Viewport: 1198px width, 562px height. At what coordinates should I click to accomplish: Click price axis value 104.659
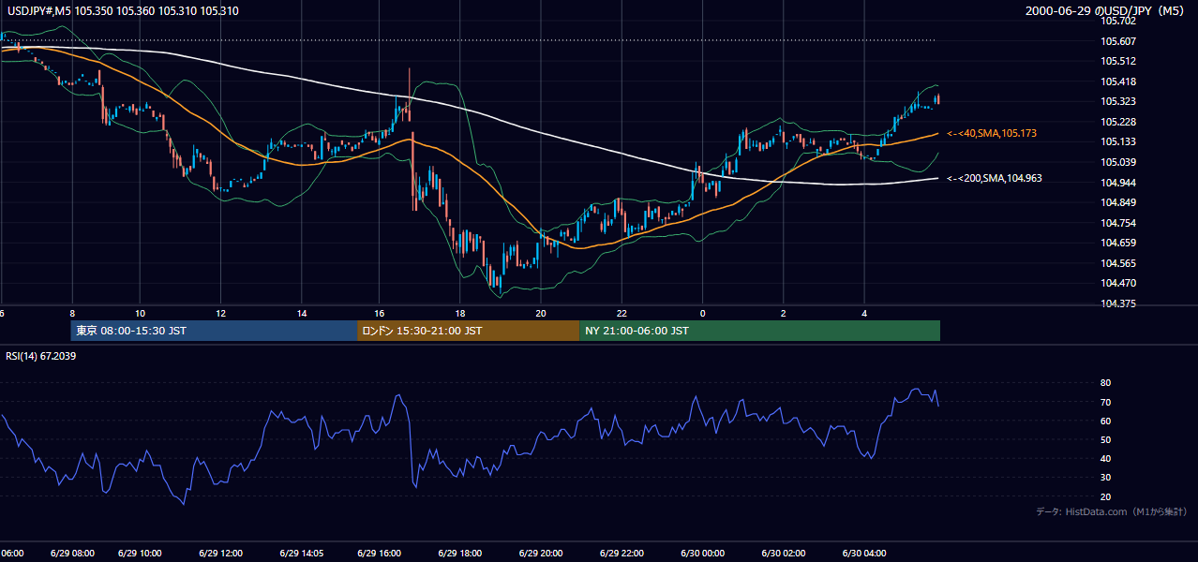point(1117,244)
